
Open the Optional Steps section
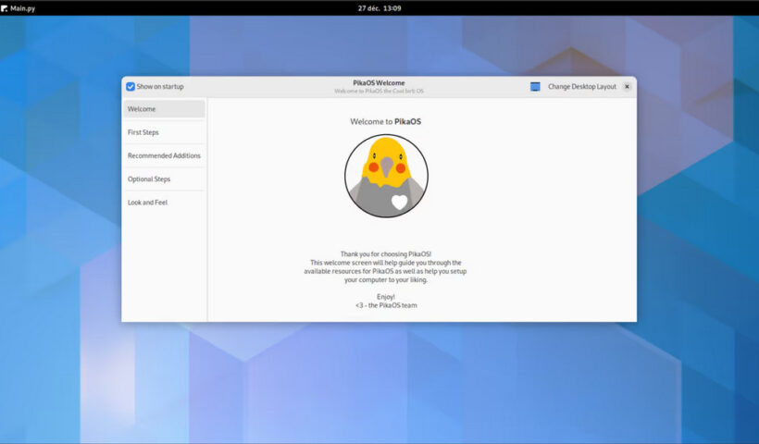164,179
